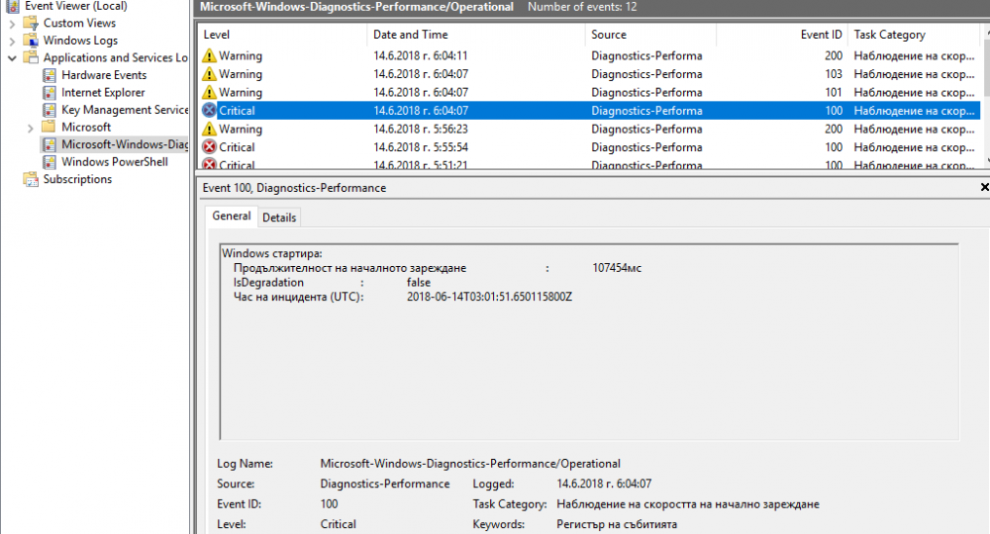Open the Windows Logs folder icon

click(31, 41)
